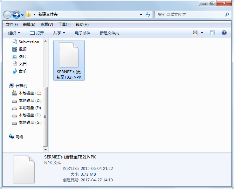The image size is (234, 189).
Task: Open the 共享 dropdown
Action: pyautogui.click(x=59, y=33)
